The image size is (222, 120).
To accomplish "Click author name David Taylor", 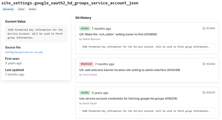I will click(x=90, y=104).
